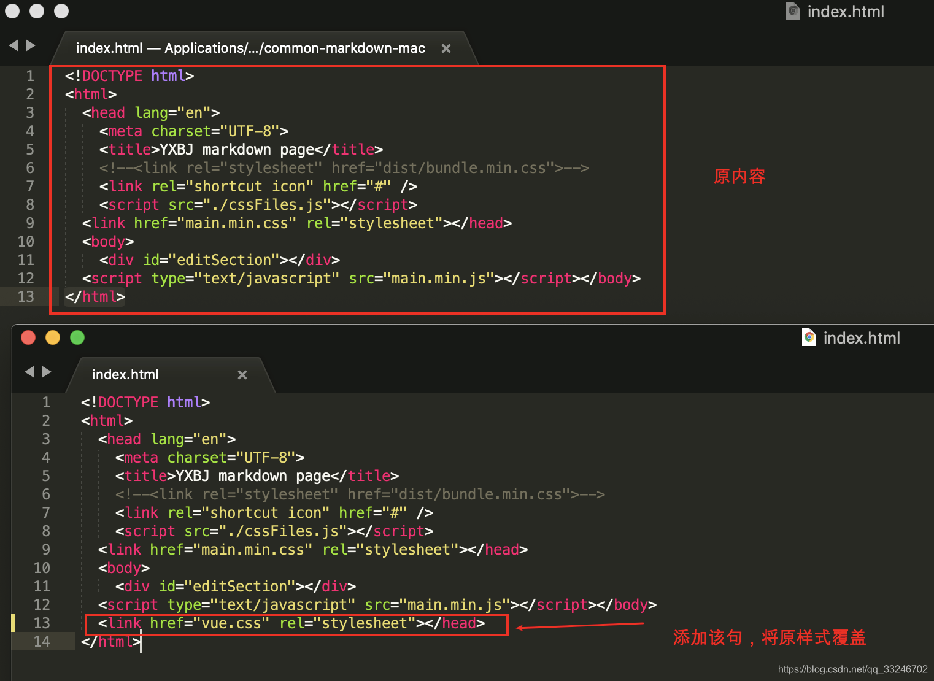The image size is (934, 681).
Task: Click DOCTYPE line in lower editor
Action: (x=145, y=402)
